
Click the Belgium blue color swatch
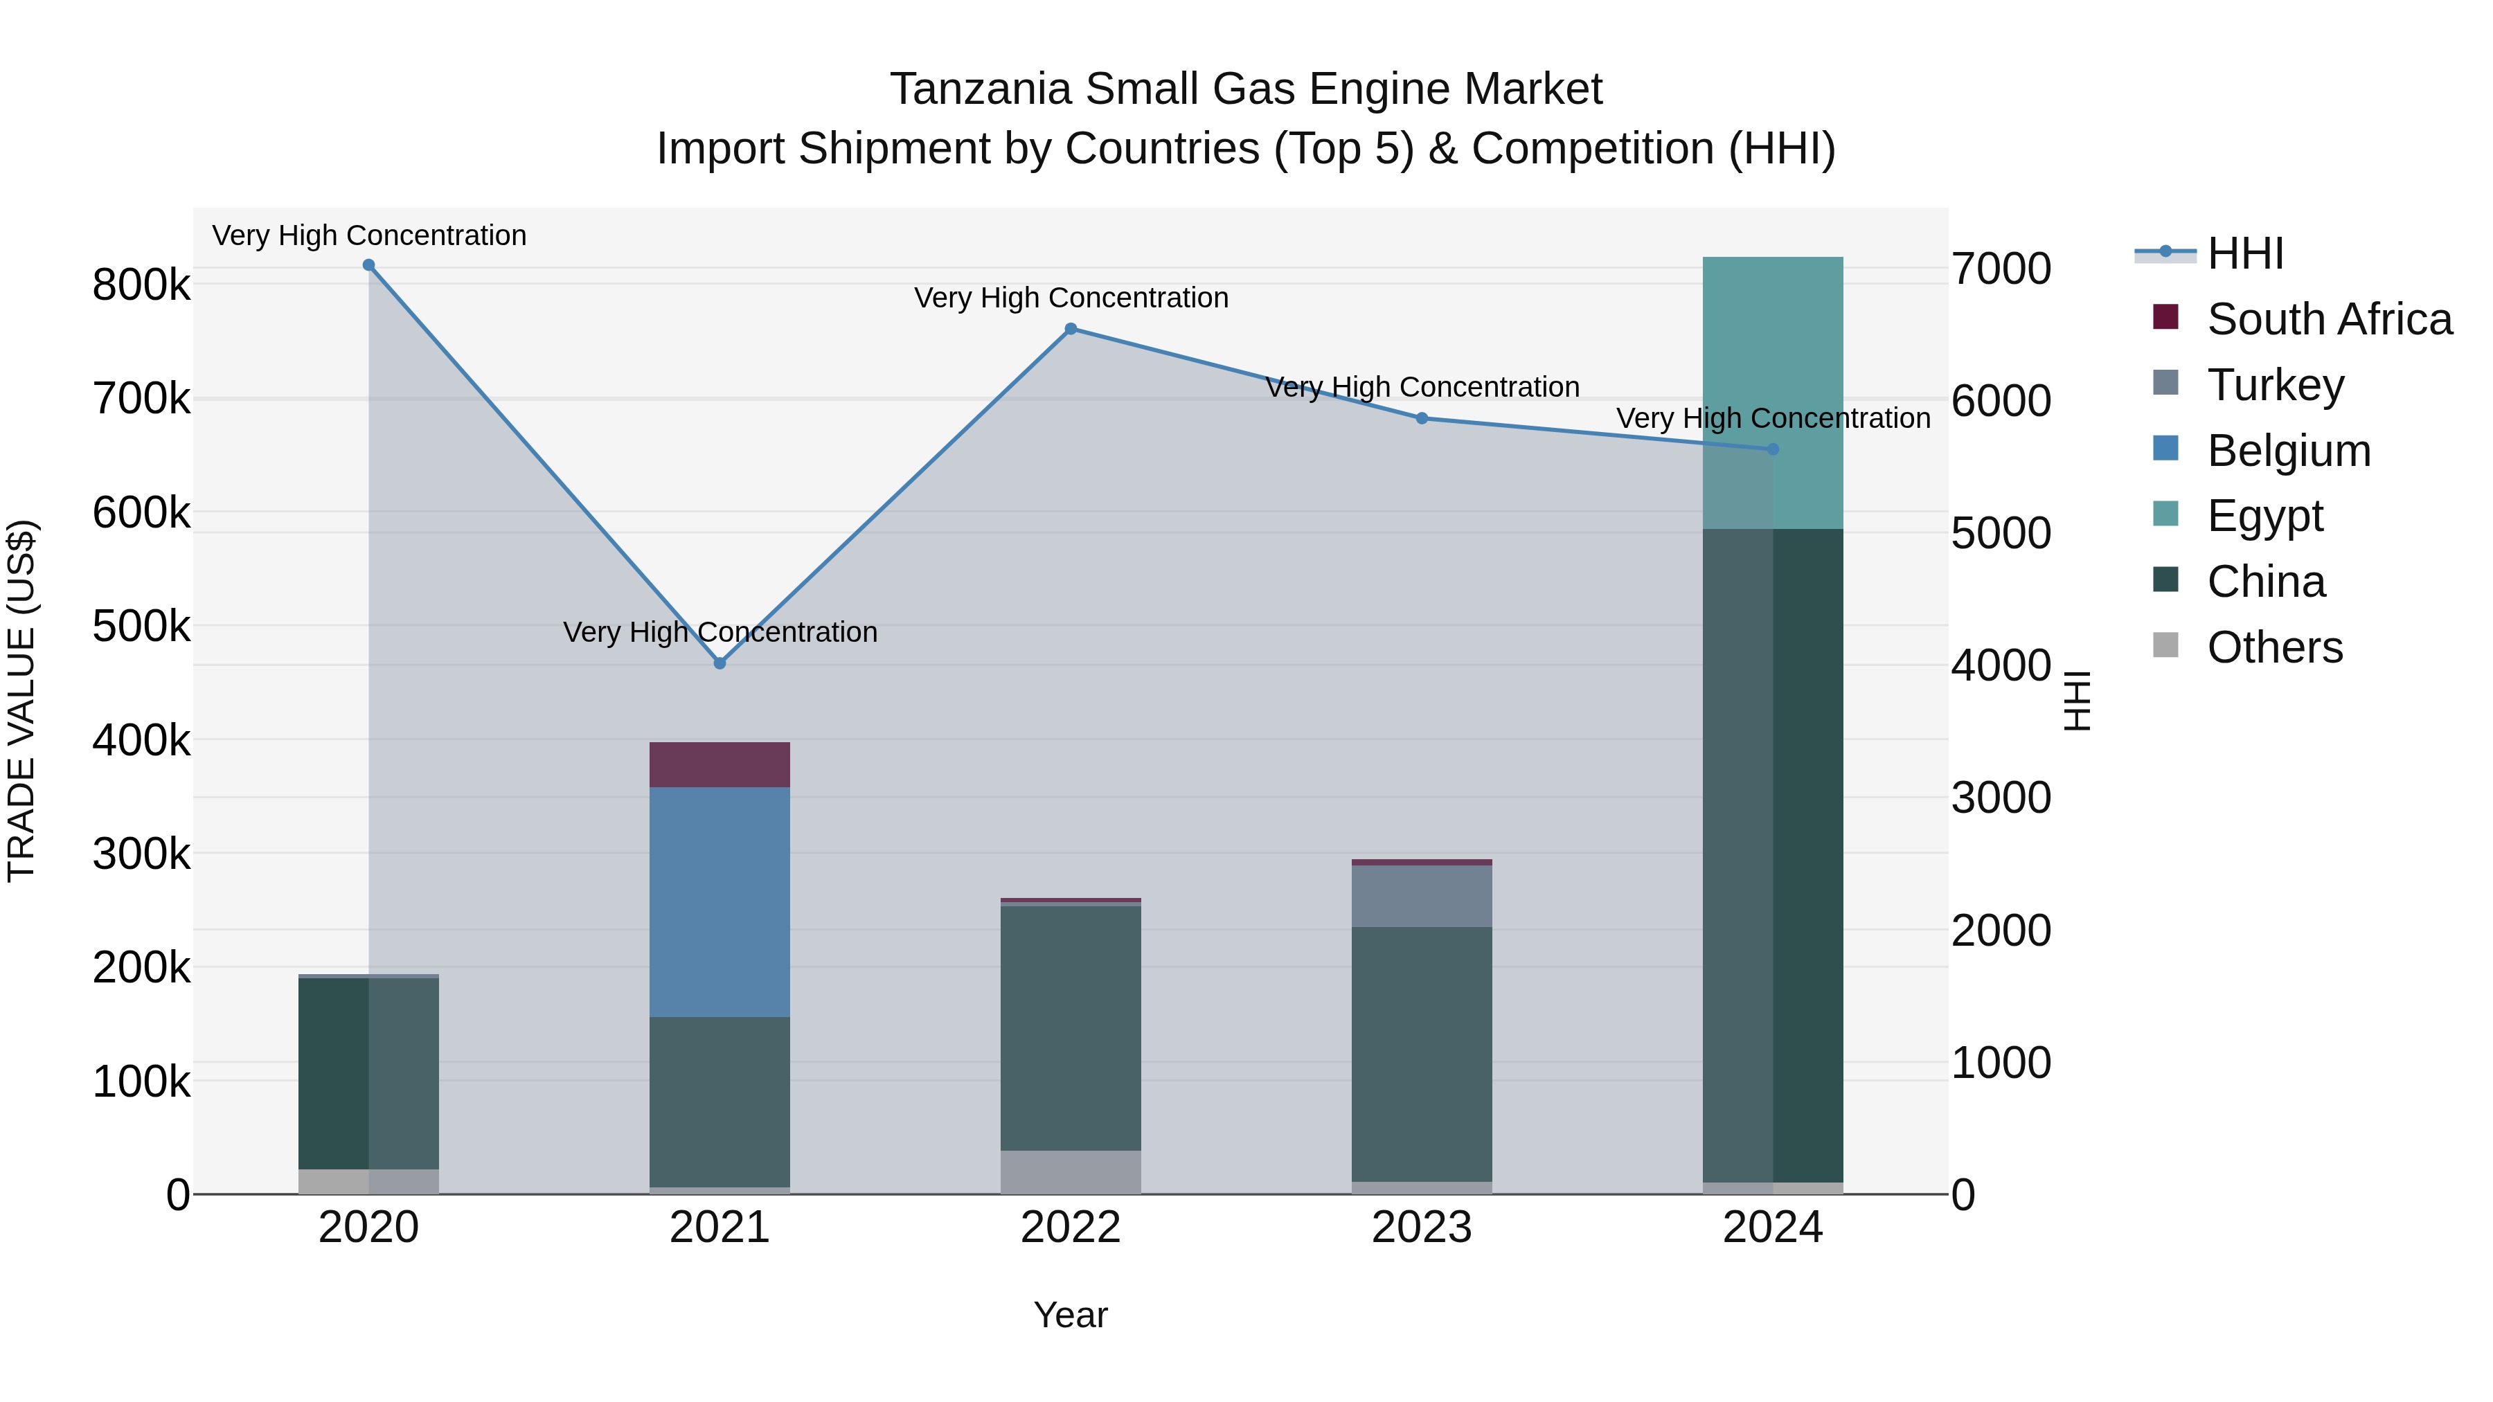(2166, 448)
